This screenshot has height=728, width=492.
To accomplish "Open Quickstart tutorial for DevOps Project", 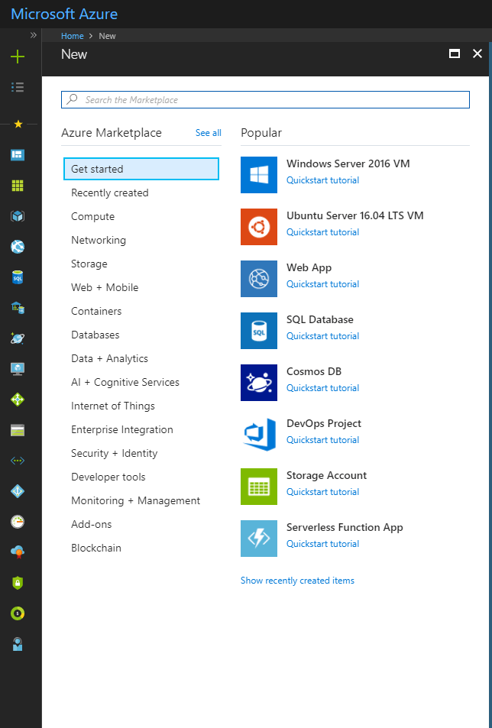I will (x=322, y=440).
